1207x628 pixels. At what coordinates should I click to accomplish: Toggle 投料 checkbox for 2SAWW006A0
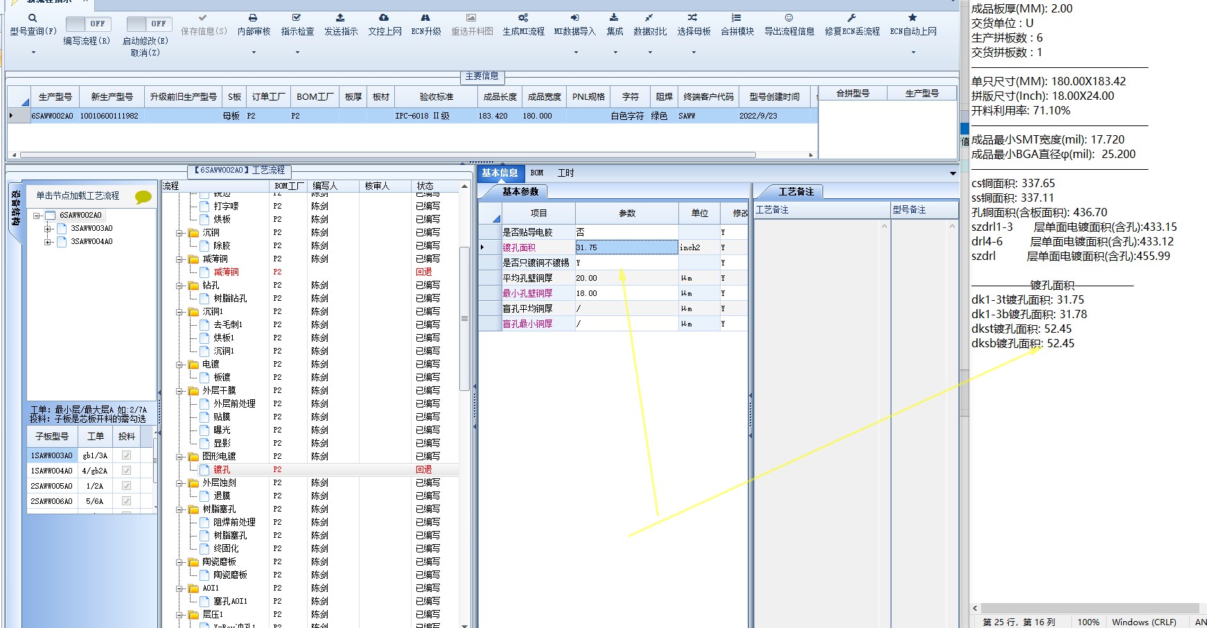(x=126, y=501)
